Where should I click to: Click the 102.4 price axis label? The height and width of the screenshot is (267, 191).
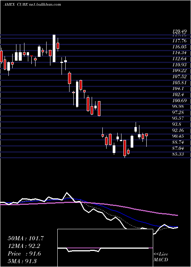point(178,94)
